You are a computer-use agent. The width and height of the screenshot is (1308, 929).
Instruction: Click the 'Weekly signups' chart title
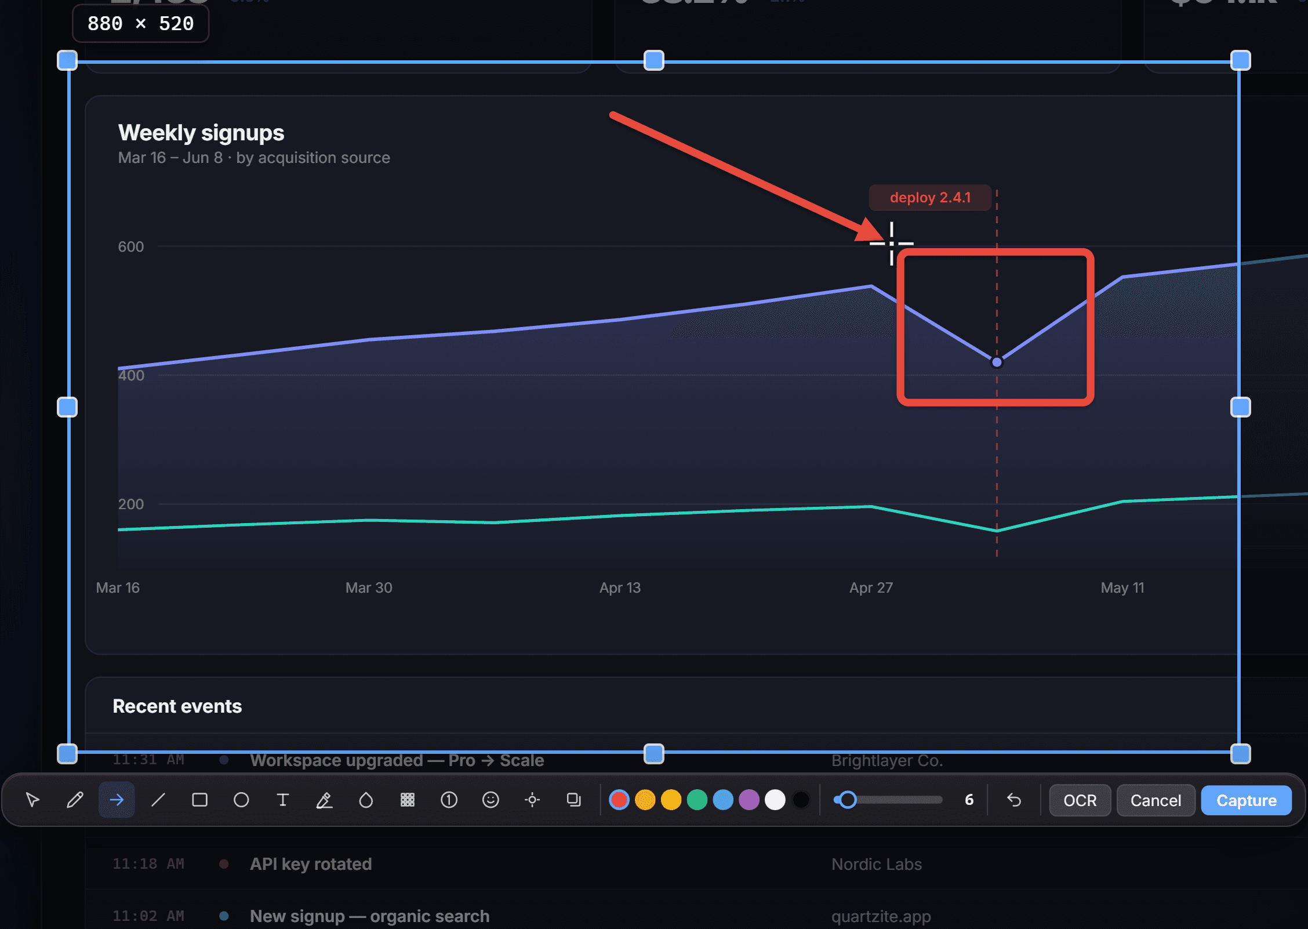(201, 133)
